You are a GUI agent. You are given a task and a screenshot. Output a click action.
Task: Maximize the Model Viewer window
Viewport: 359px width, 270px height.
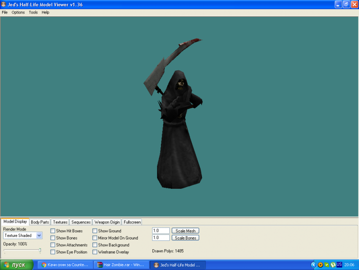346,4
